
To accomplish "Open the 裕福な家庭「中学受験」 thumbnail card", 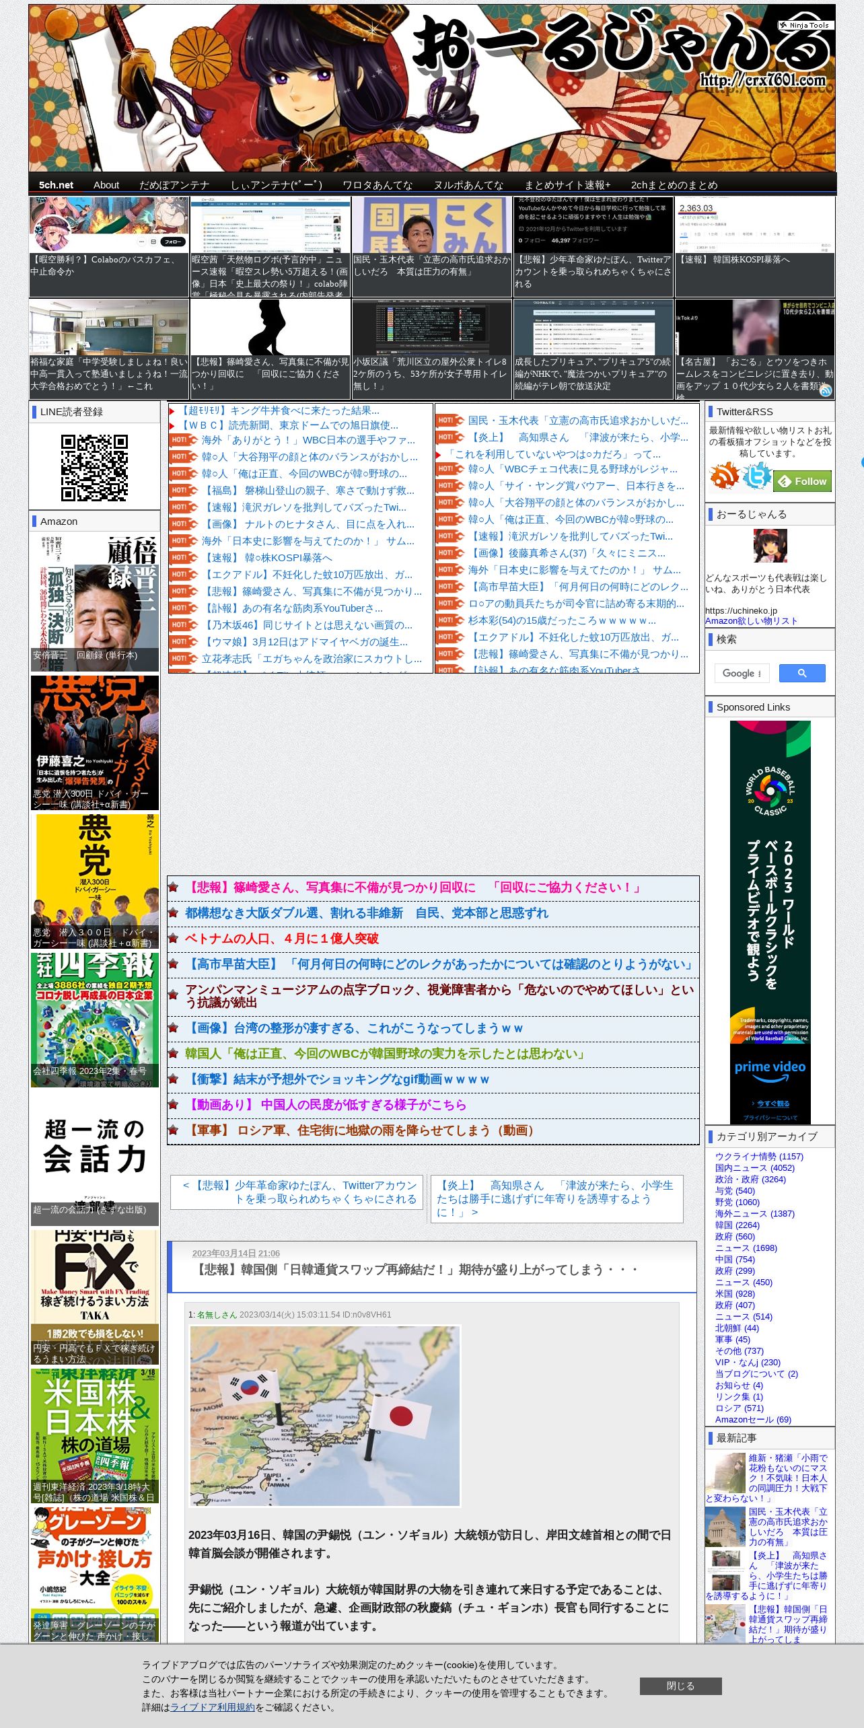I will (108, 349).
